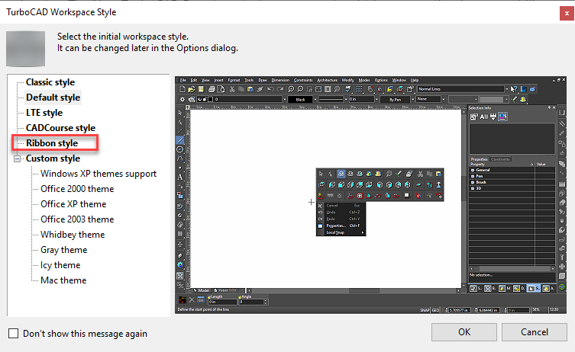
Task: Select the Custom style node
Action: tap(53, 158)
